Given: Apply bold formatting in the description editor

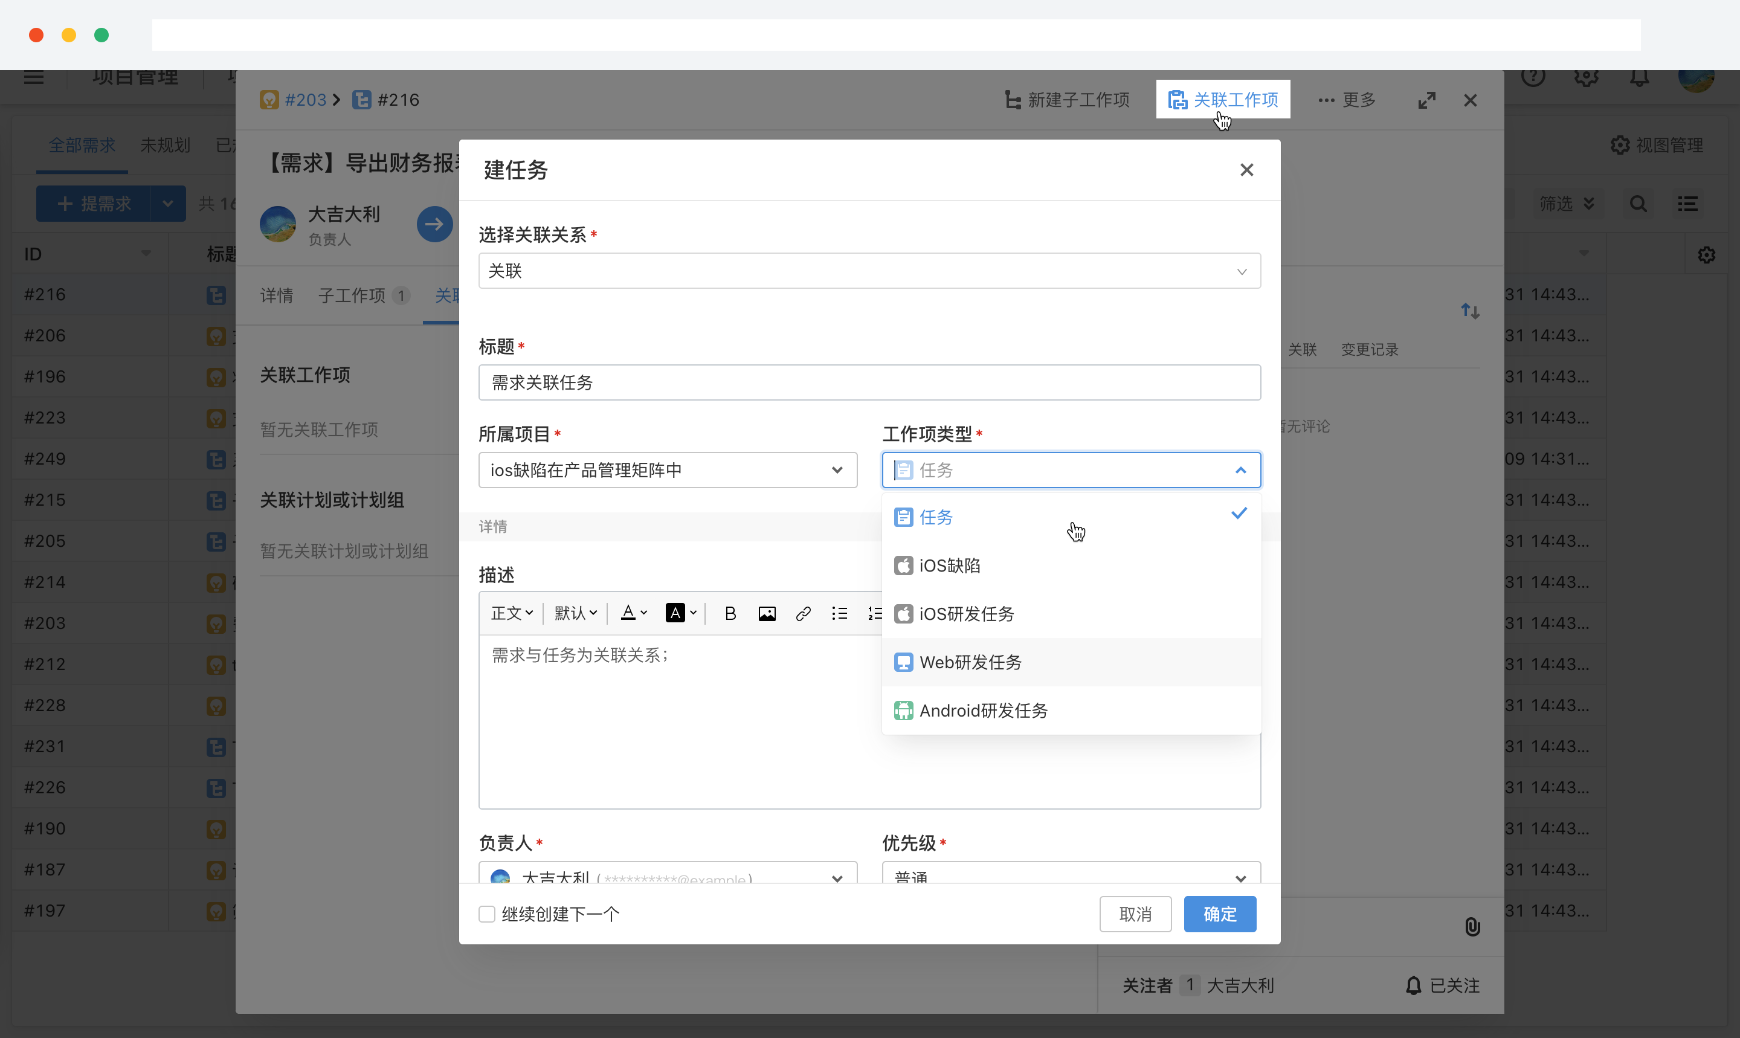Looking at the screenshot, I should 730,613.
